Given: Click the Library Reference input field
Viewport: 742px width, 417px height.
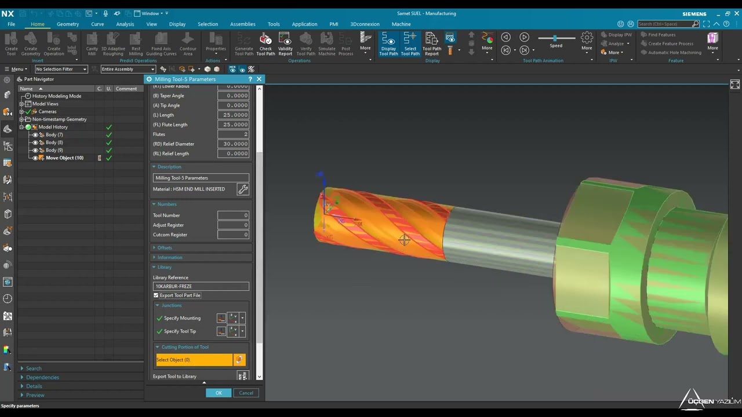Looking at the screenshot, I should [x=201, y=286].
